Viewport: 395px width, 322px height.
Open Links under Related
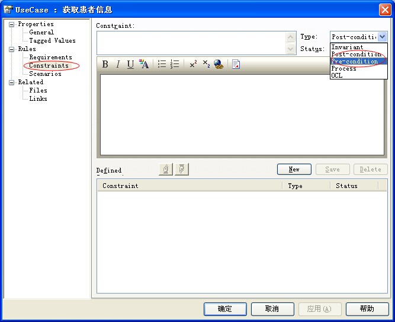[38, 98]
